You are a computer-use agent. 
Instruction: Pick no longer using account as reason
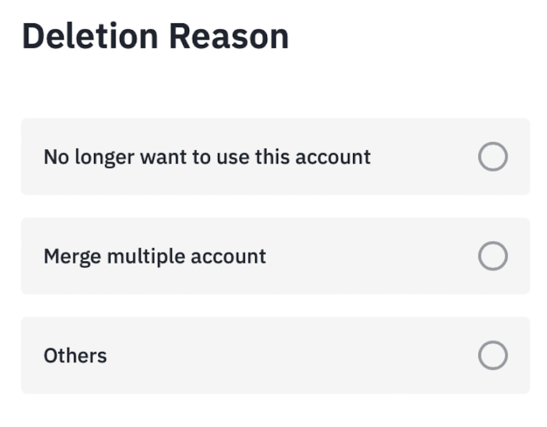pos(492,157)
